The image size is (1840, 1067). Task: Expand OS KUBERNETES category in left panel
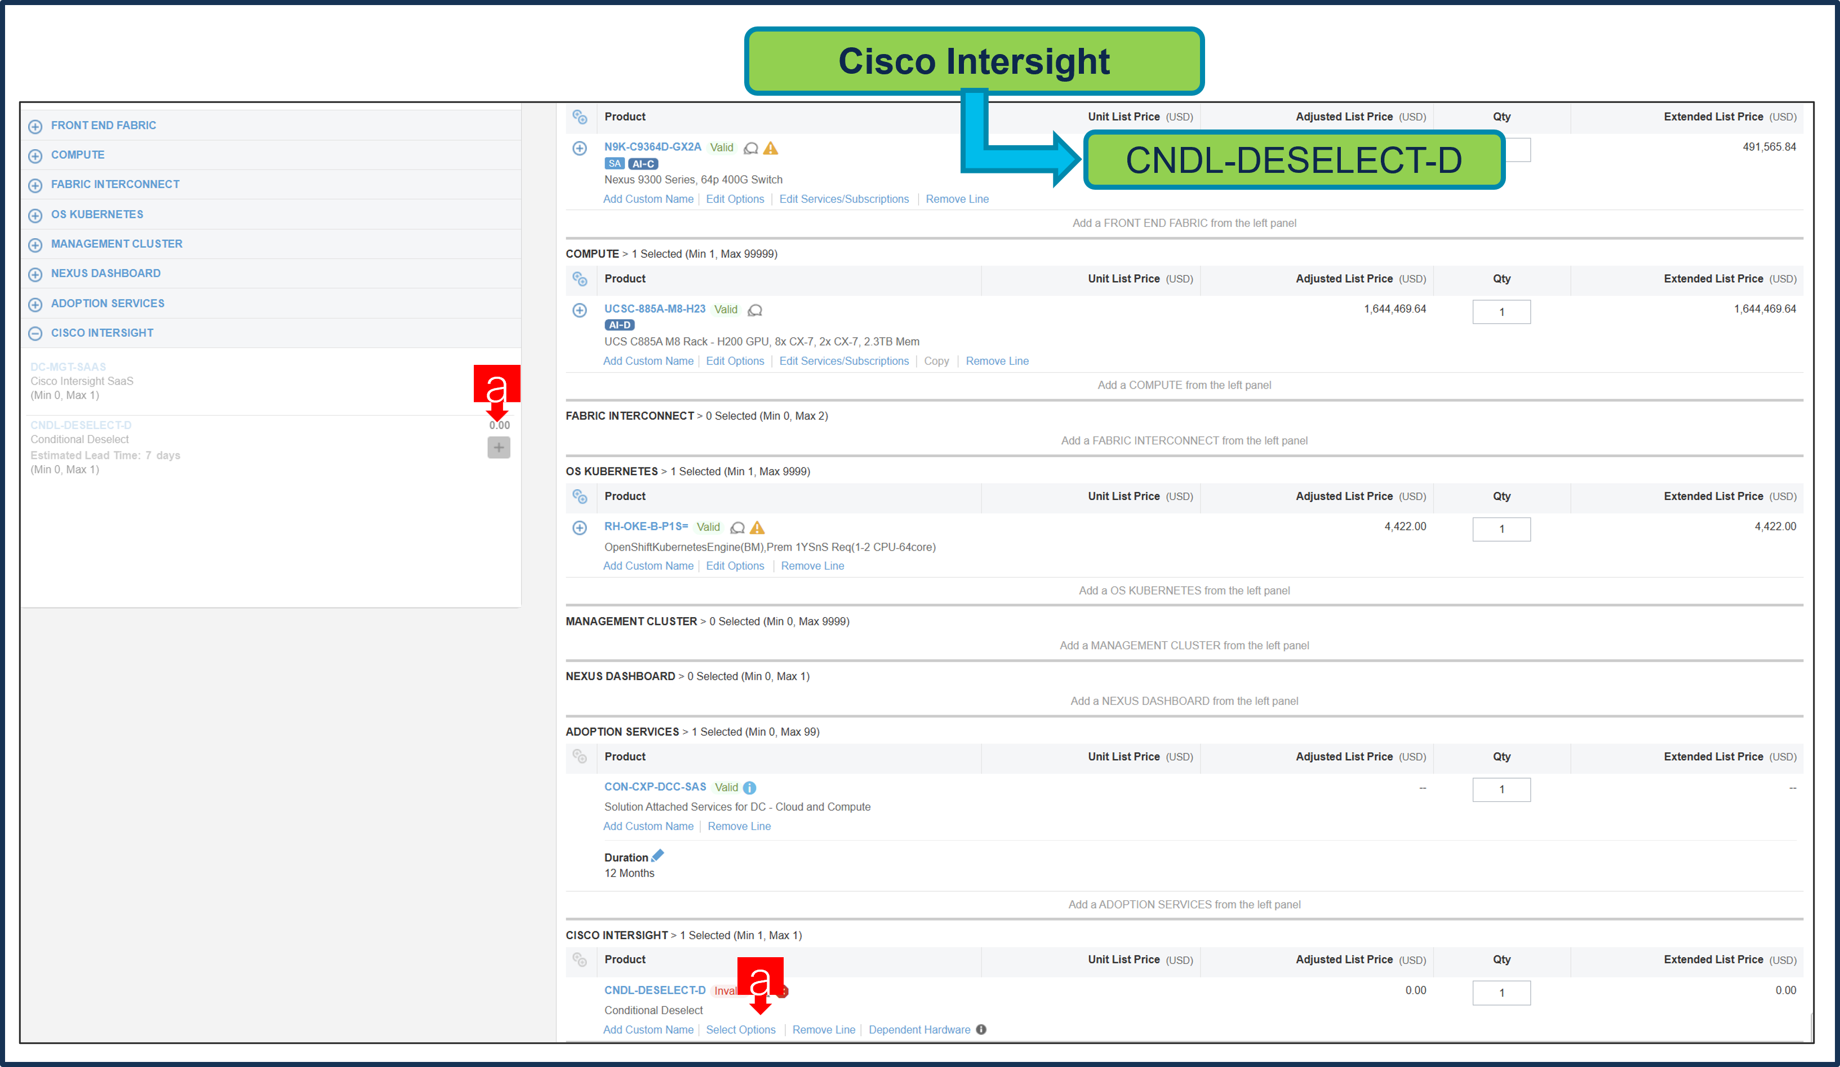(x=35, y=215)
